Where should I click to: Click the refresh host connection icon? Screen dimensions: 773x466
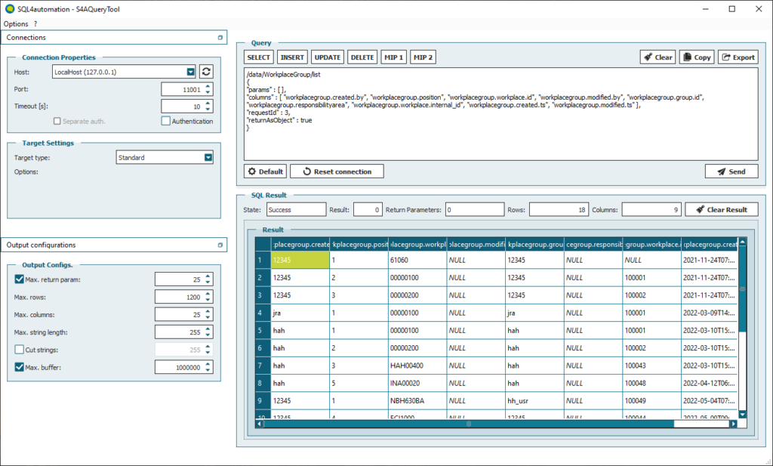[206, 72]
